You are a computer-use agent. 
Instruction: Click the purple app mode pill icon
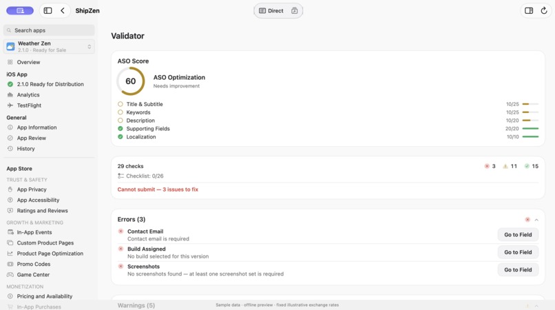[20, 10]
